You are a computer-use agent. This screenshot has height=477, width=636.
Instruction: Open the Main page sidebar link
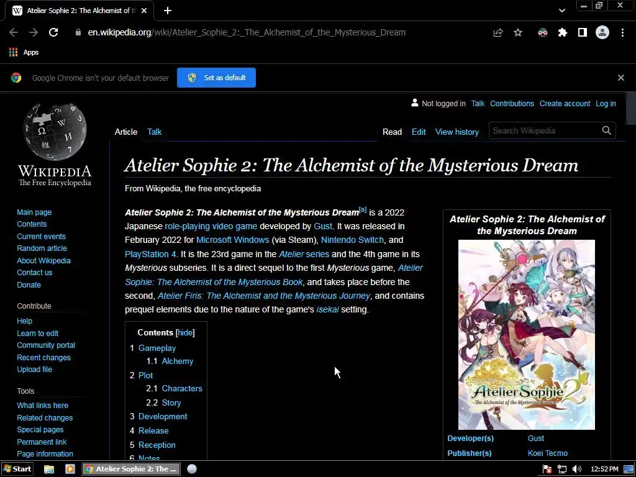pos(34,212)
